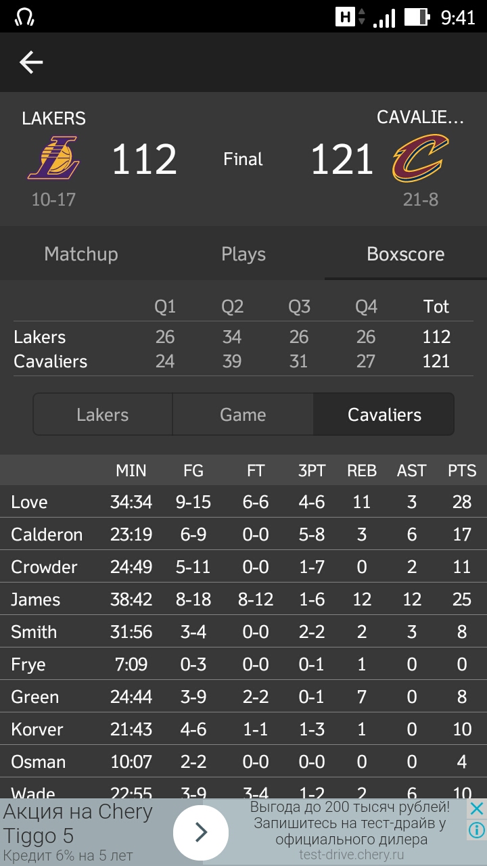487x866 pixels.
Task: Tap the signal strength icon
Action: [x=384, y=17]
